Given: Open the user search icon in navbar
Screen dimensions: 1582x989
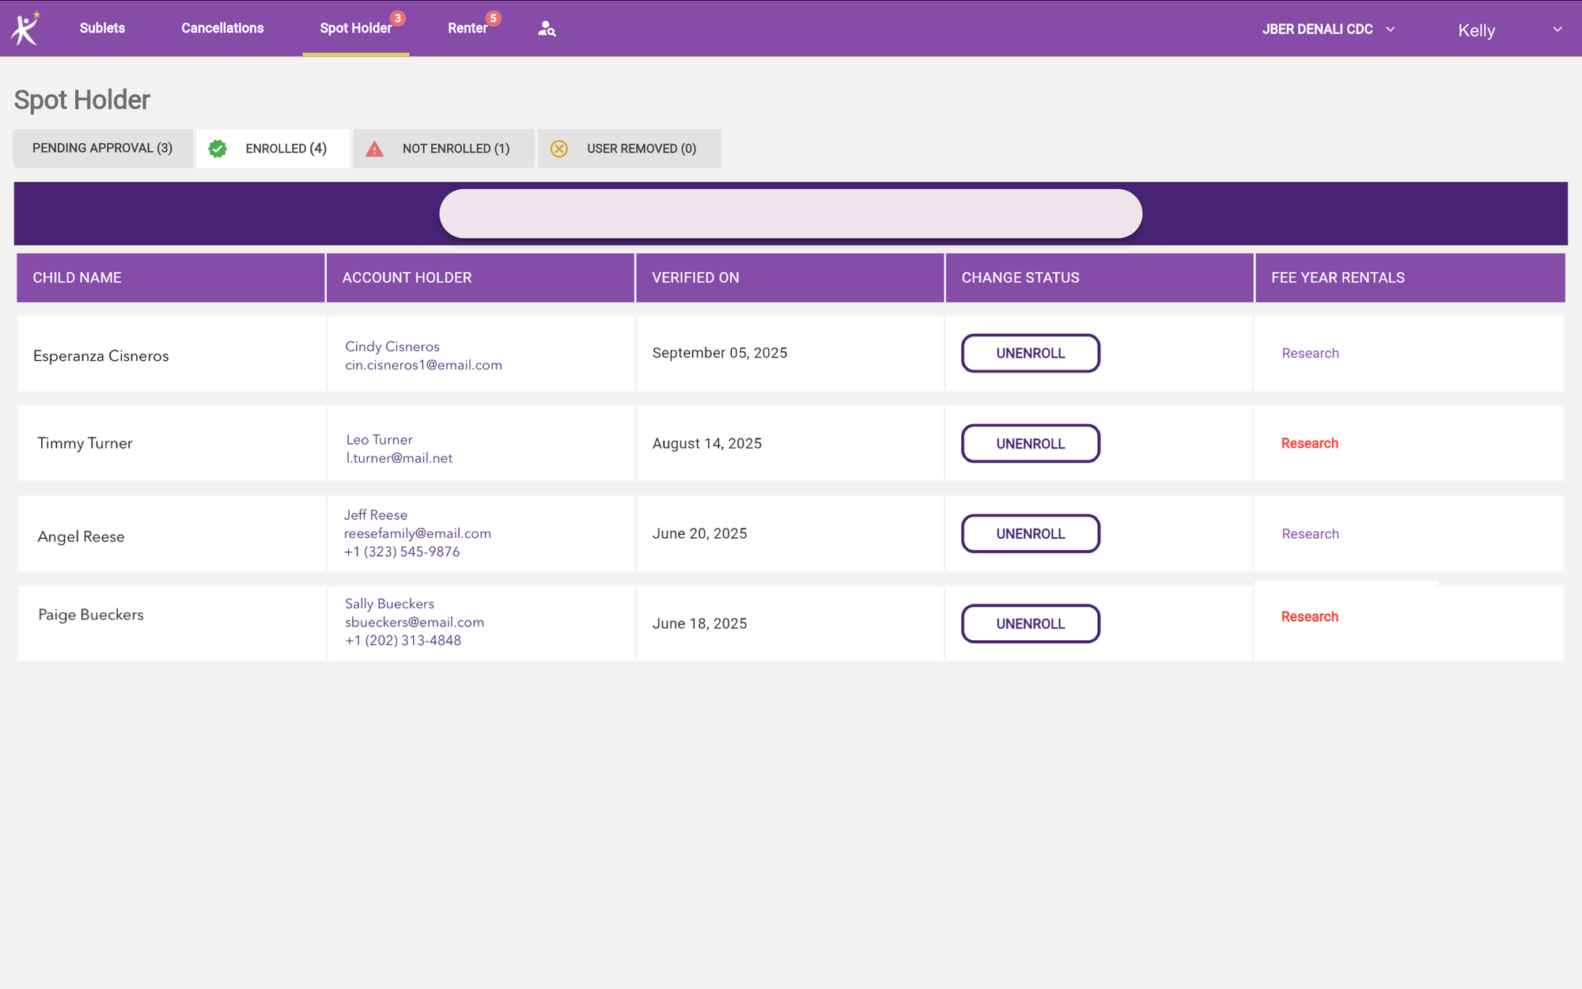Looking at the screenshot, I should click(547, 29).
